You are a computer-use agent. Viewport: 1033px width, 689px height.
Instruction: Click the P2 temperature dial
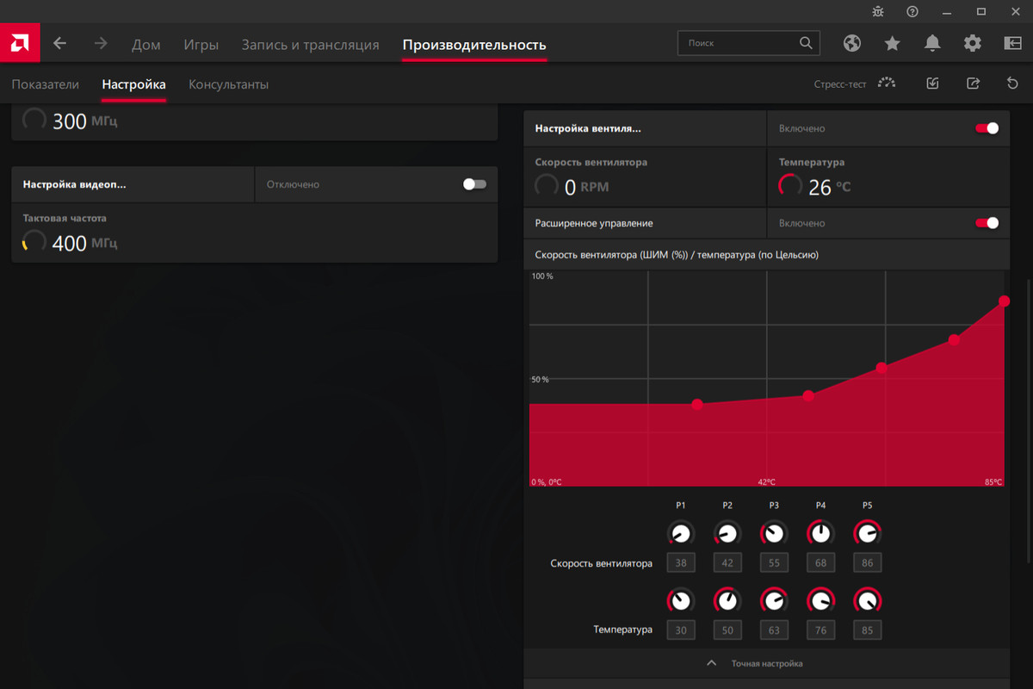727,600
